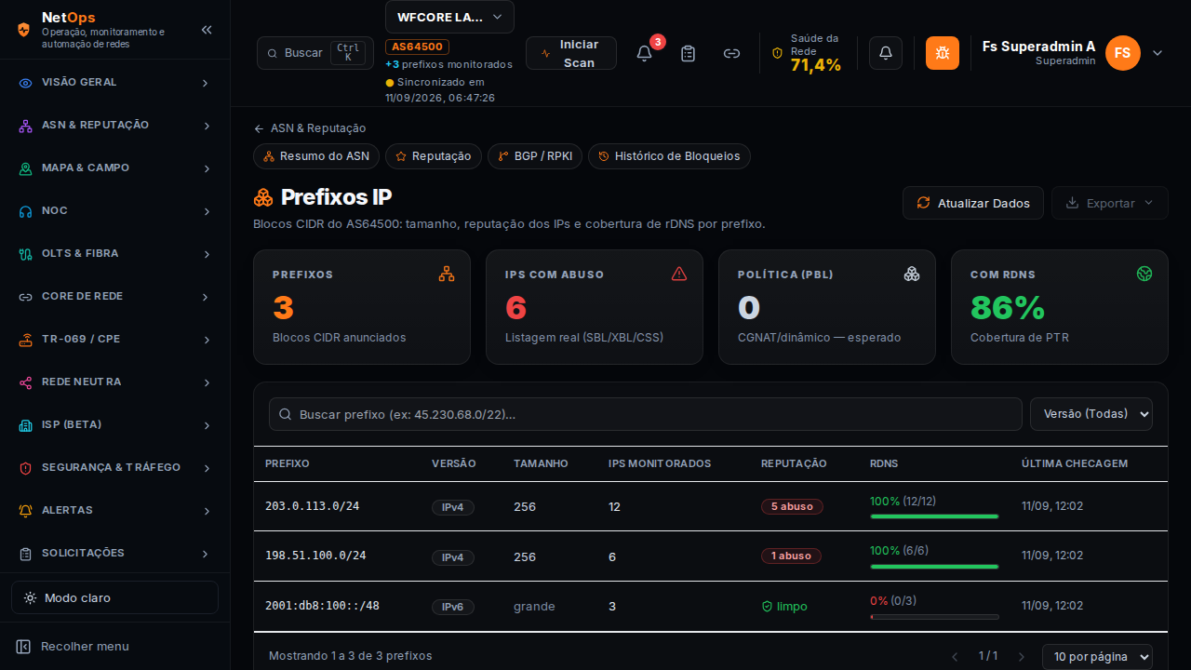1191x670 pixels.
Task: Click the rDNS progress bar for 198.51.100.0/24
Action: pyautogui.click(x=934, y=567)
